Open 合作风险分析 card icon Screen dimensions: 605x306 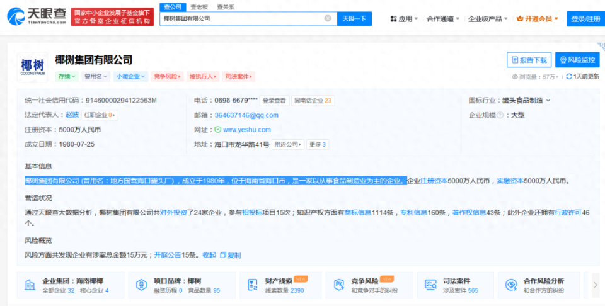click(511, 285)
